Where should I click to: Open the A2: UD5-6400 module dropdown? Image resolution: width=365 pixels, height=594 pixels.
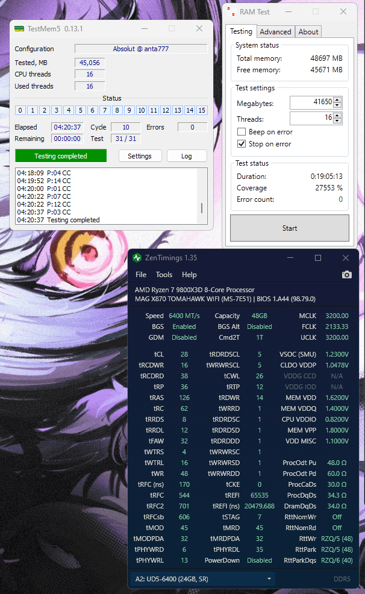(x=203, y=579)
